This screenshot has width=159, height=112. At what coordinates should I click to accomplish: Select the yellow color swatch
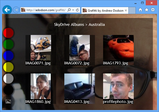(x=8, y=67)
